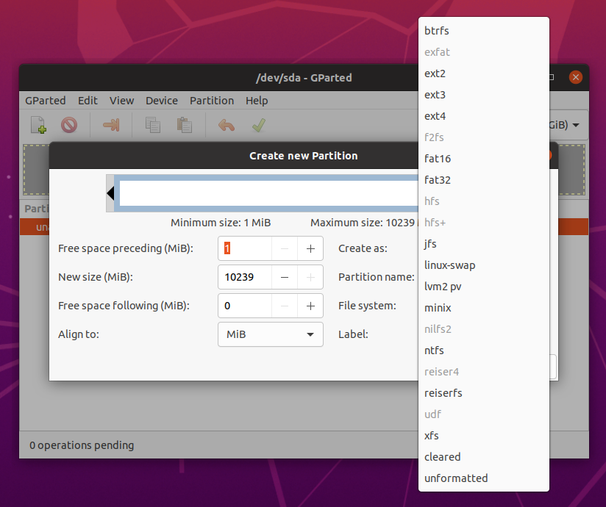Open the Align to MiB dropdown
Screen dimensions: 606x507
pyautogui.click(x=271, y=334)
